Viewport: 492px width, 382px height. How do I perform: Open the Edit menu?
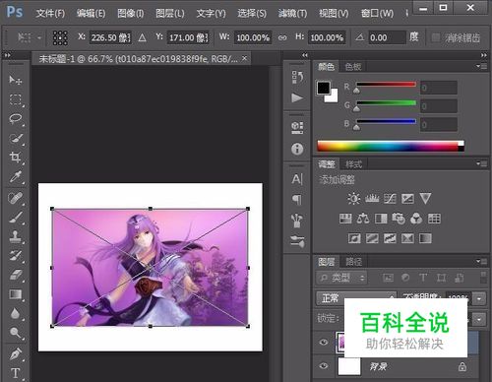coord(91,13)
